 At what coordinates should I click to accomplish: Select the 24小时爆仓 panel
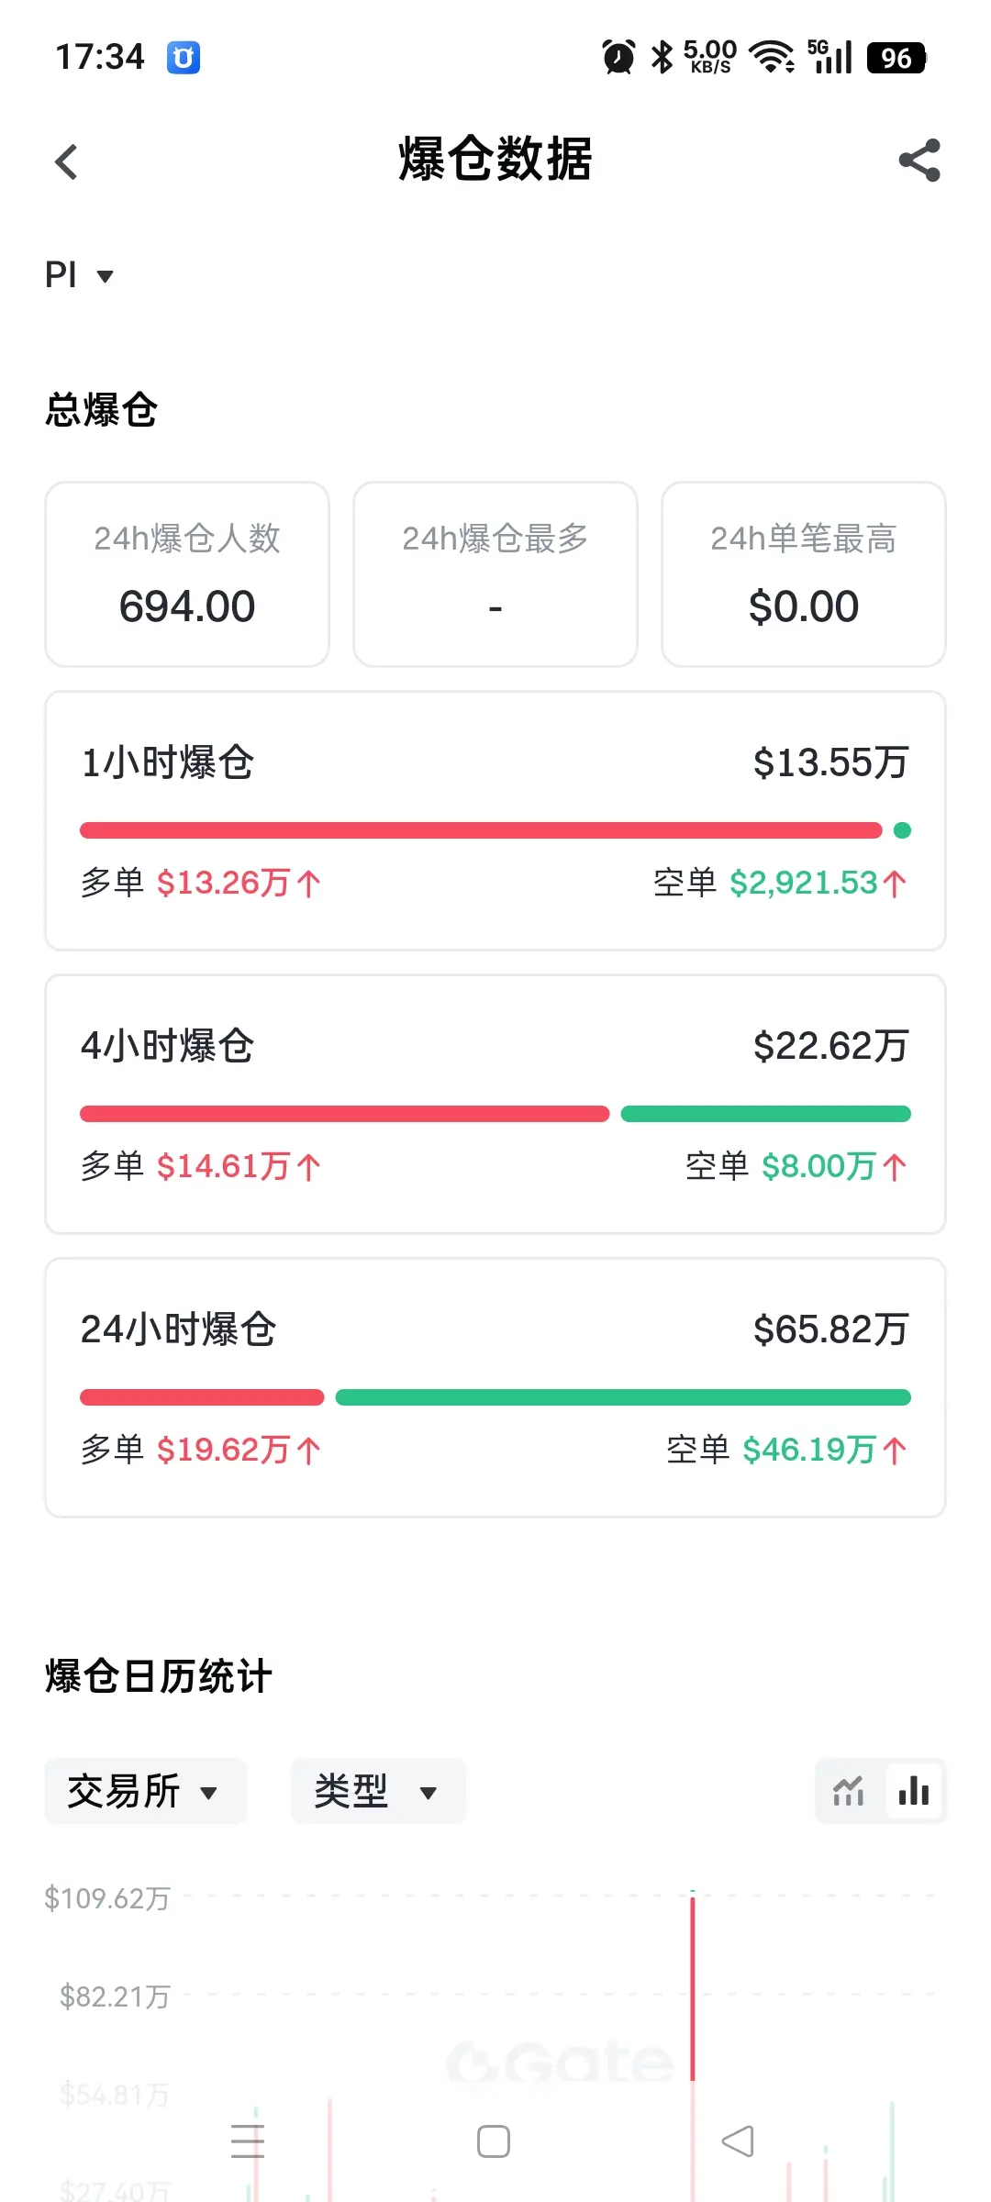(495, 1388)
